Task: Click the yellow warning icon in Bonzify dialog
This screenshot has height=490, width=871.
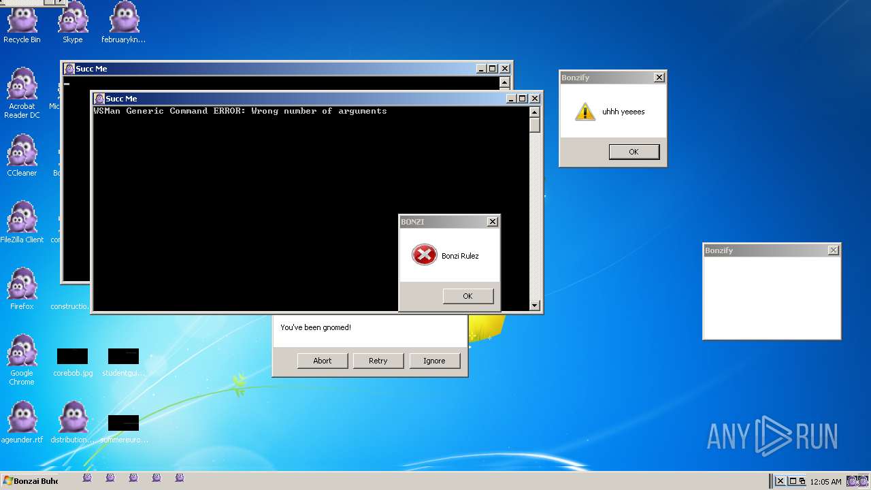Action: (585, 112)
